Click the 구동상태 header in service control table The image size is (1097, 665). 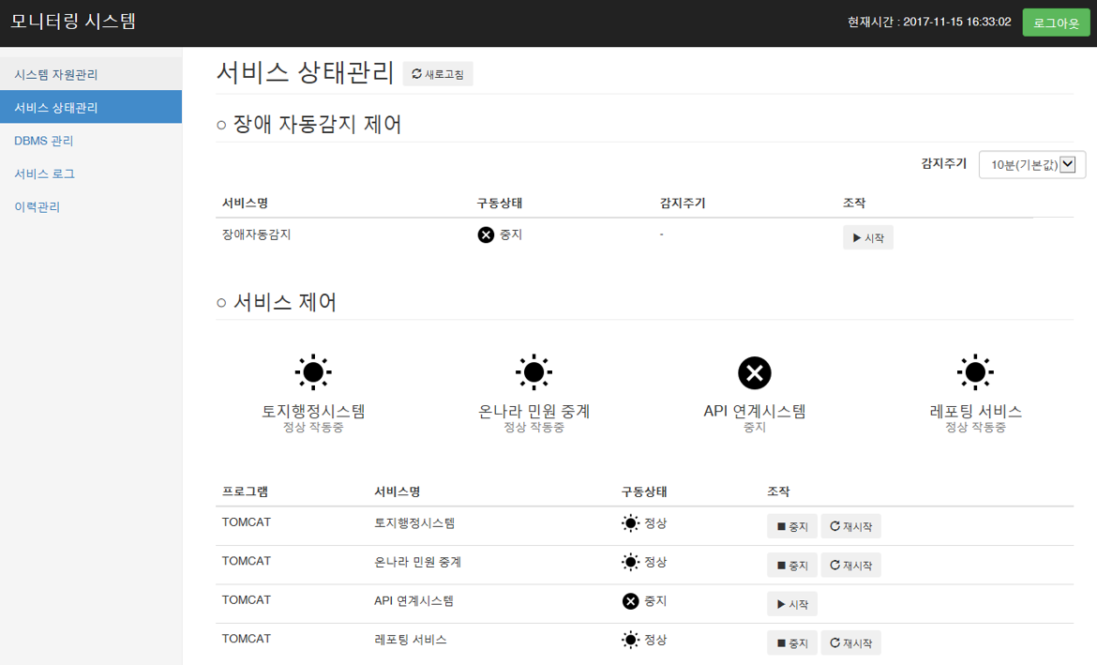(x=643, y=491)
